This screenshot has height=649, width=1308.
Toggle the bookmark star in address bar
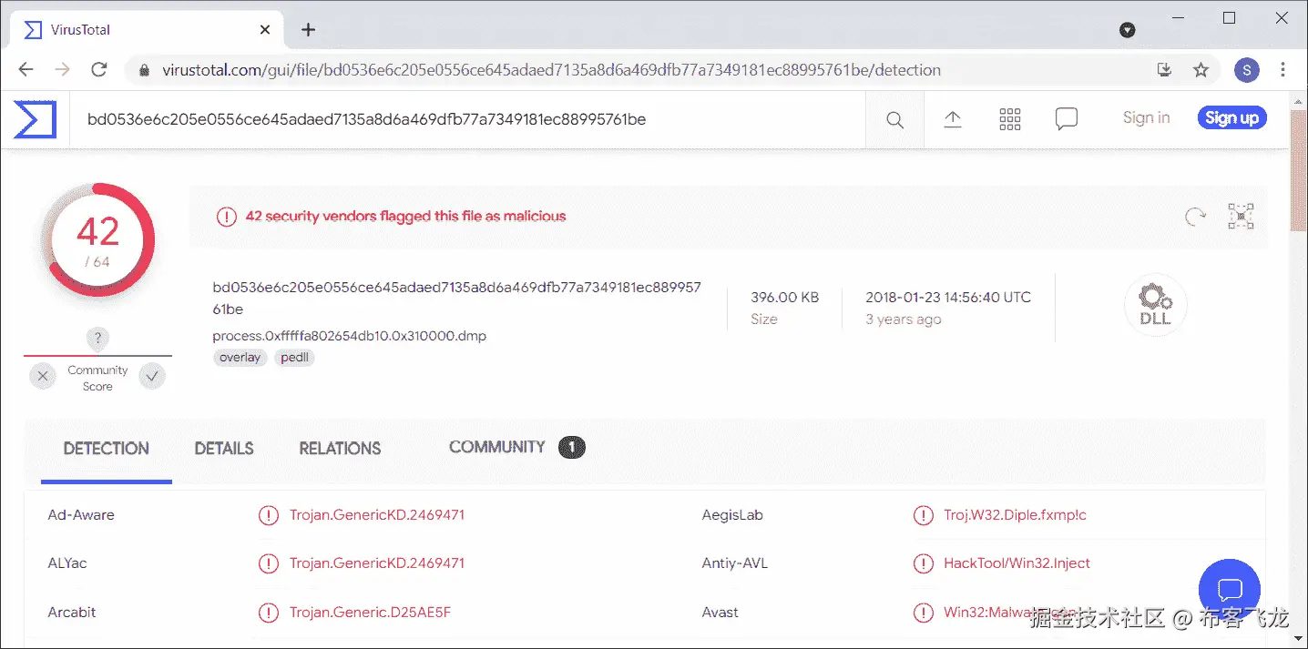[1200, 69]
